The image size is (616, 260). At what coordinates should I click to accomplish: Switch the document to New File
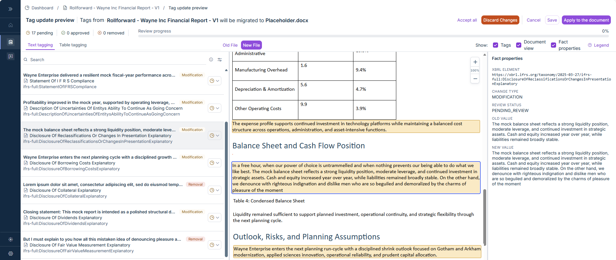click(251, 45)
